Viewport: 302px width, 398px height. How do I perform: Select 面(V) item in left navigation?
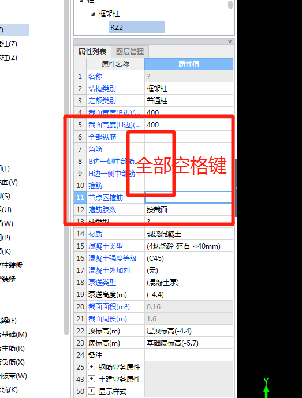click(9, 182)
